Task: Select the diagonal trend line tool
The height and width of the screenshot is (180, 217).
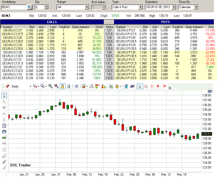Action: click(x=4, y=102)
